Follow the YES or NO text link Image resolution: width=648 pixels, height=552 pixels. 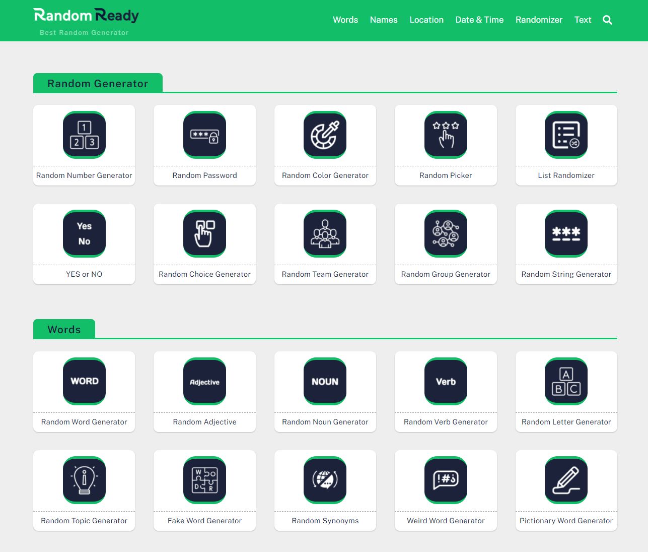tap(84, 274)
